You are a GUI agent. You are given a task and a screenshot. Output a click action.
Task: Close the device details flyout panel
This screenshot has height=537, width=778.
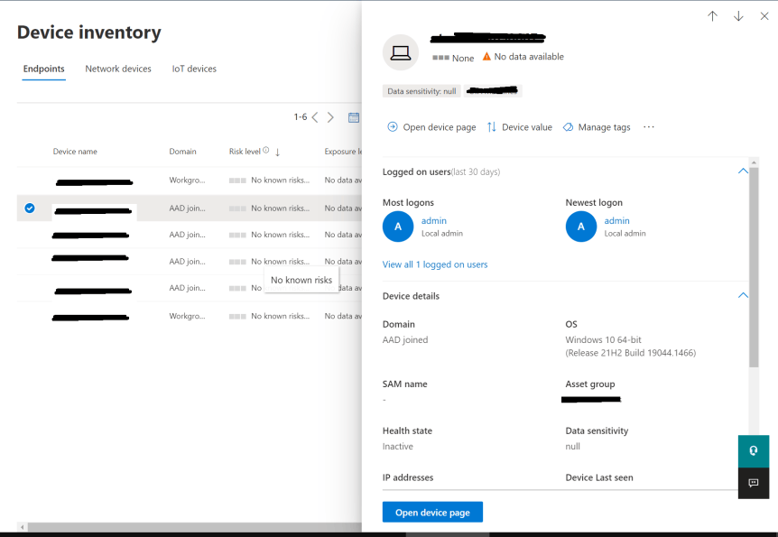pyautogui.click(x=764, y=16)
